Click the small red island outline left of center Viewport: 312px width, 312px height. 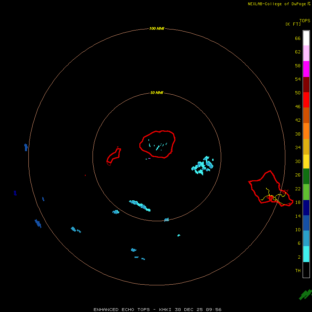(x=114, y=156)
